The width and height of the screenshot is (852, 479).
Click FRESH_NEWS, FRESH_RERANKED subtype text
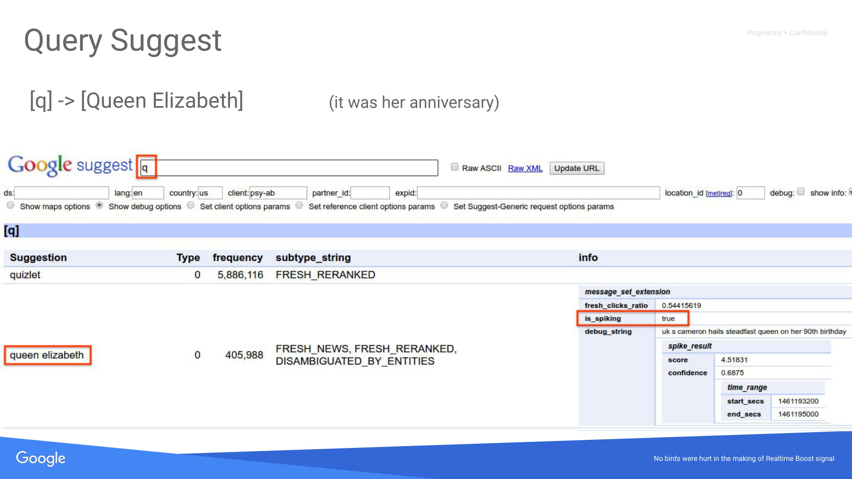click(x=366, y=349)
